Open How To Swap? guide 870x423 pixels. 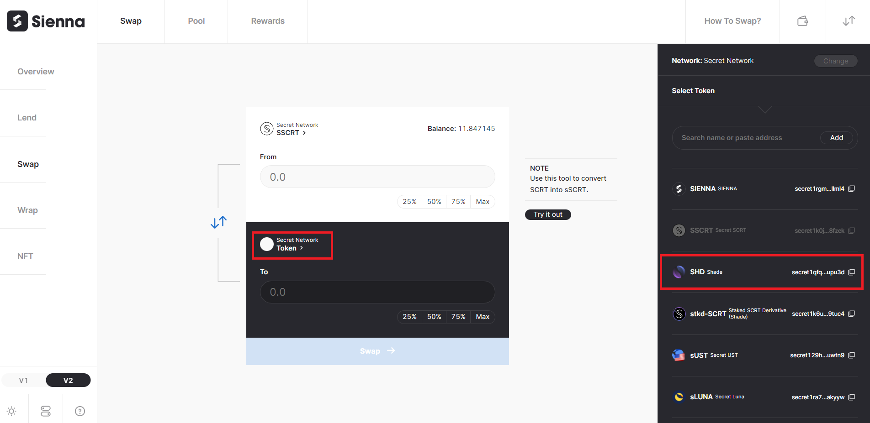[x=732, y=21]
